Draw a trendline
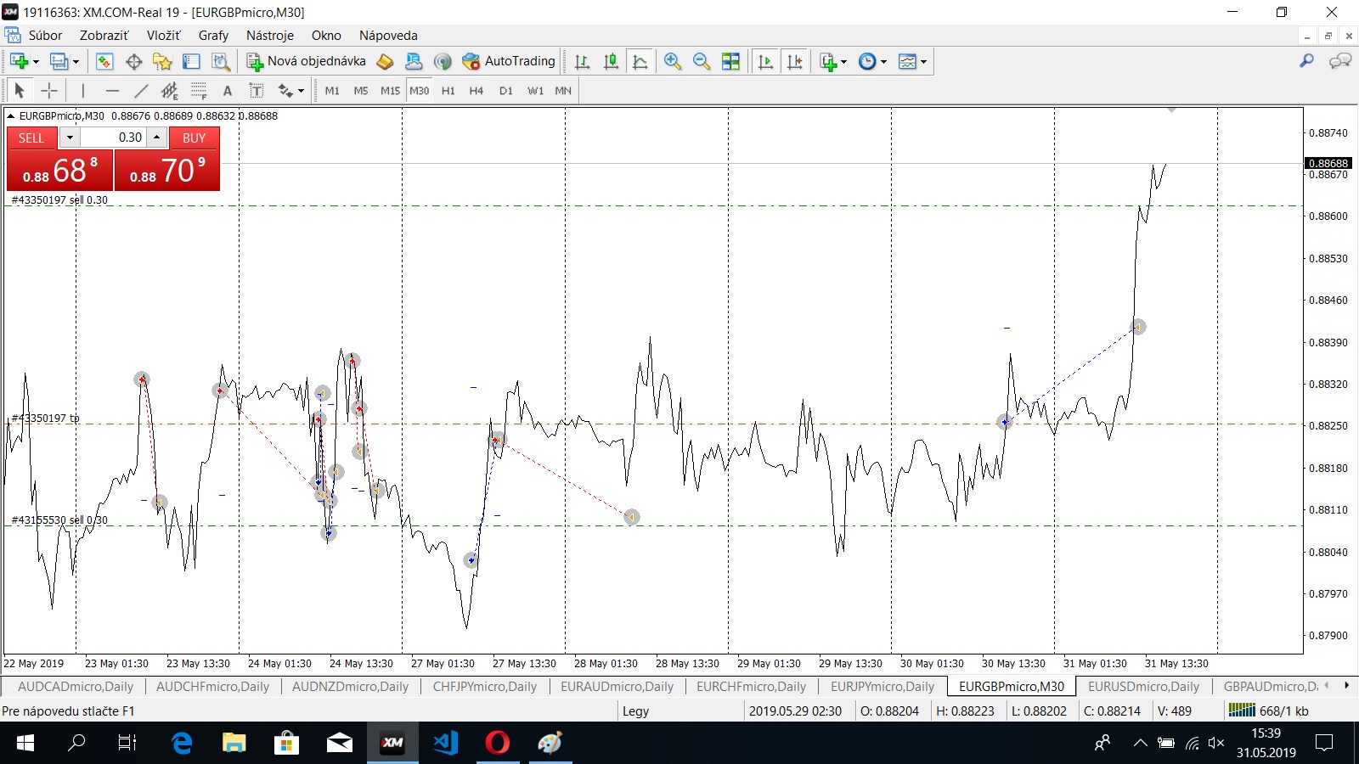 tap(141, 90)
